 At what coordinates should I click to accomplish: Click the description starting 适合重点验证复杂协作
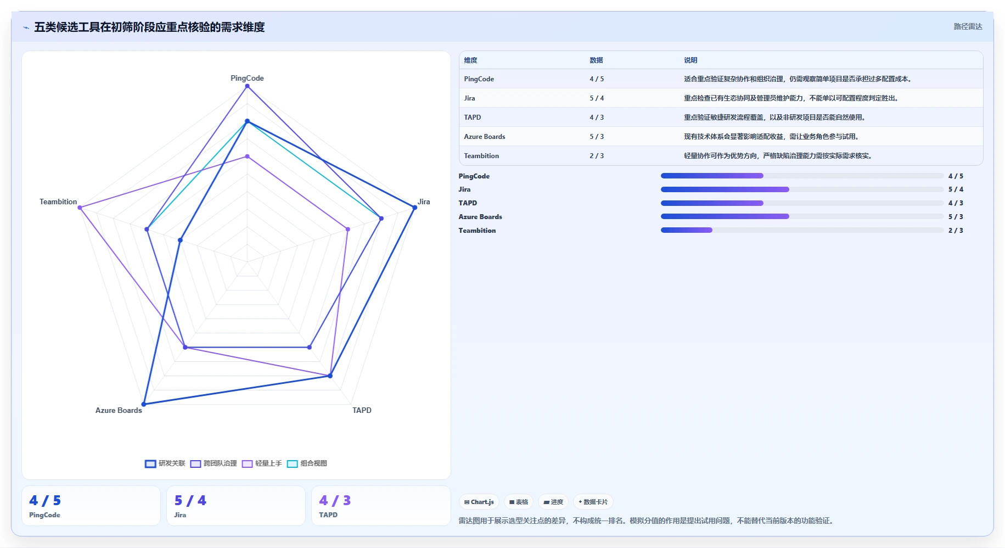point(799,79)
